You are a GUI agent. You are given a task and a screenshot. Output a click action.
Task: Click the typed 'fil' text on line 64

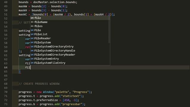[28, 67]
